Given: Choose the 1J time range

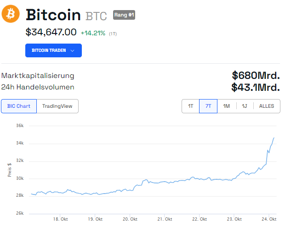Looking at the screenshot, I should [x=244, y=106].
